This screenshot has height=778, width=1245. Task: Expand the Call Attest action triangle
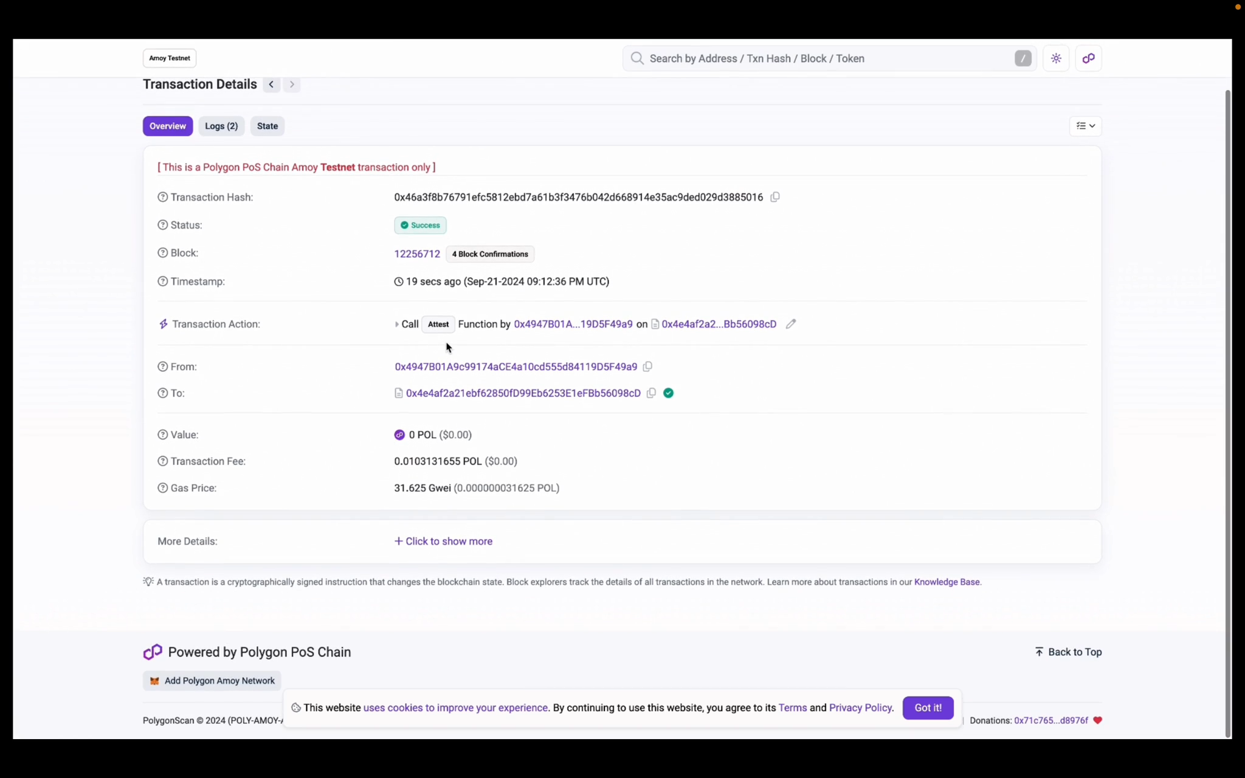click(396, 325)
